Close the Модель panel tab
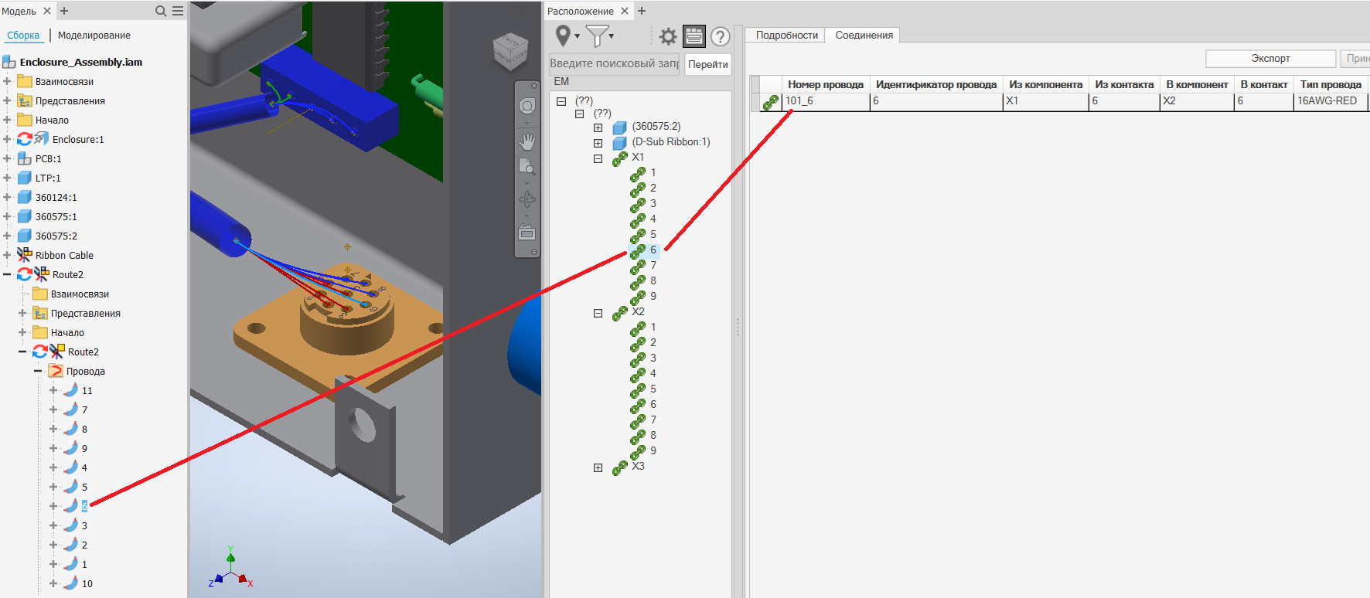The image size is (1370, 598). point(47,11)
